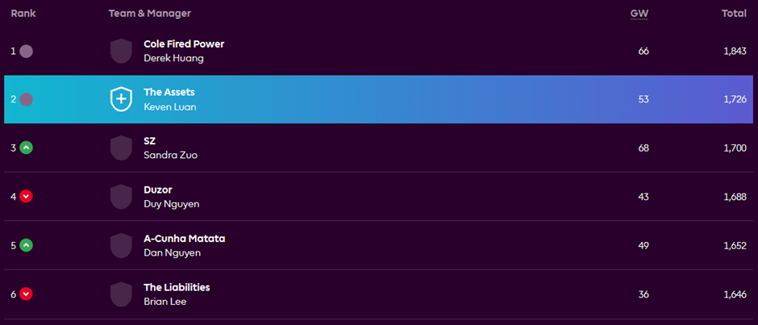Click the shield badge next to SZ
The height and width of the screenshot is (325, 758).
point(121,148)
